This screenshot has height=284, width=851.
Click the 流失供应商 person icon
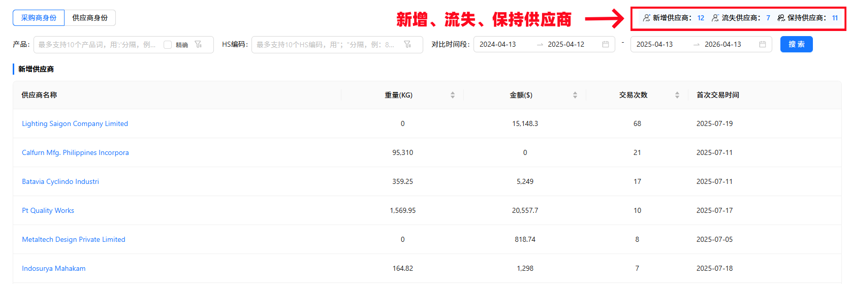point(715,18)
